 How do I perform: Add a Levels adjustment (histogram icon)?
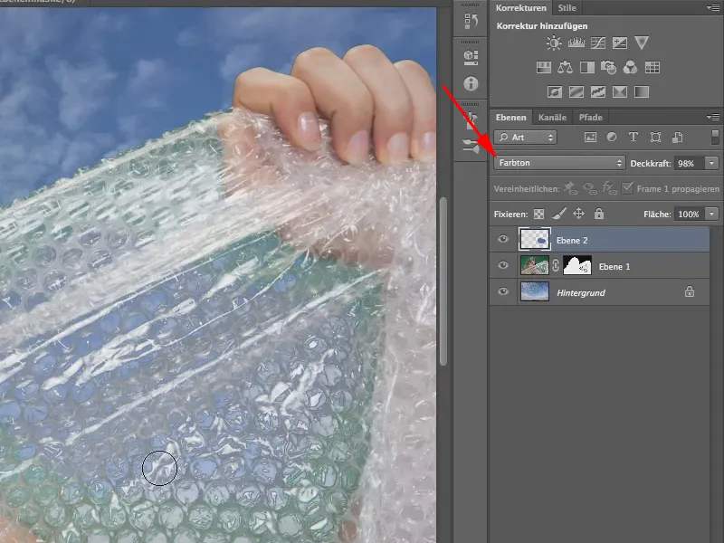click(576, 43)
